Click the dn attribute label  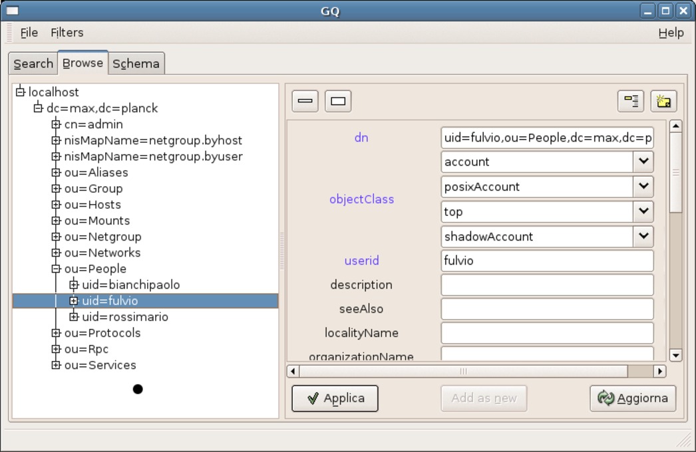[x=361, y=138]
